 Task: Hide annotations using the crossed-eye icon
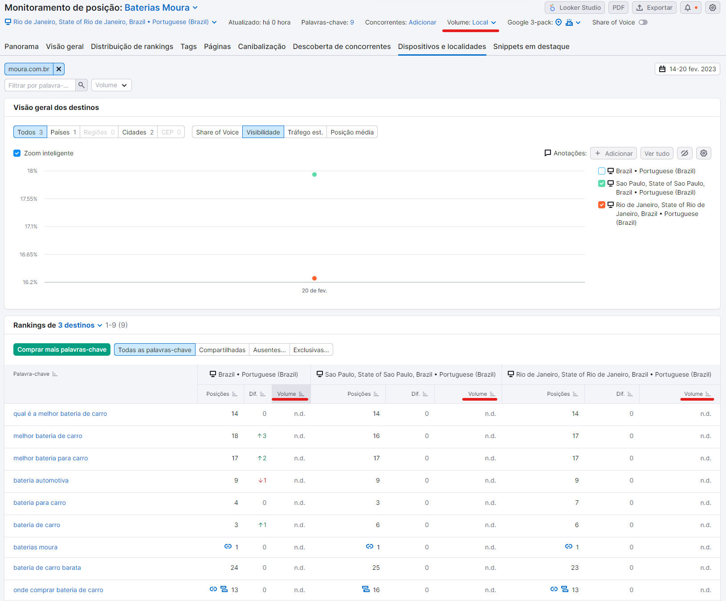685,153
